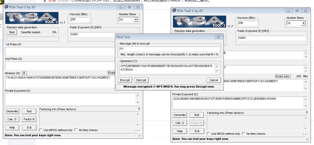Enable No time checks in right window
The width and height of the screenshot is (314, 145).
pos(244,134)
